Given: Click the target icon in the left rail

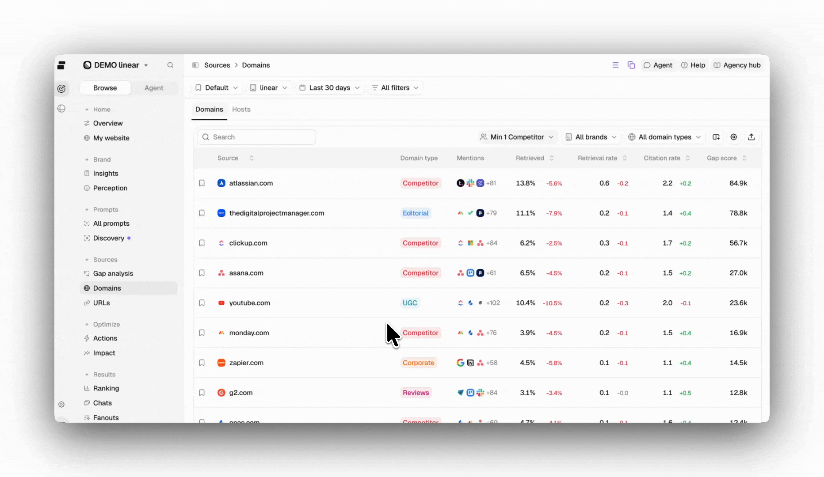Looking at the screenshot, I should [61, 89].
